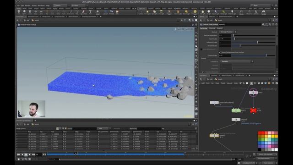Screen dimensions: 293x165
Task: Select the Platonic Solids shelf tool
Action: (x=98, y=12)
